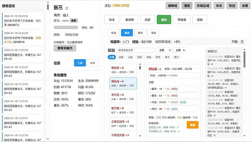Select the 日常 quest tab
252x142 pixels.
[x=93, y=63]
